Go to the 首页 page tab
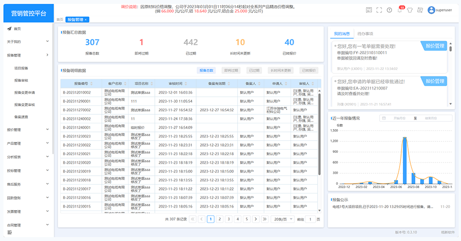This screenshot has width=461, height=241. (60, 20)
